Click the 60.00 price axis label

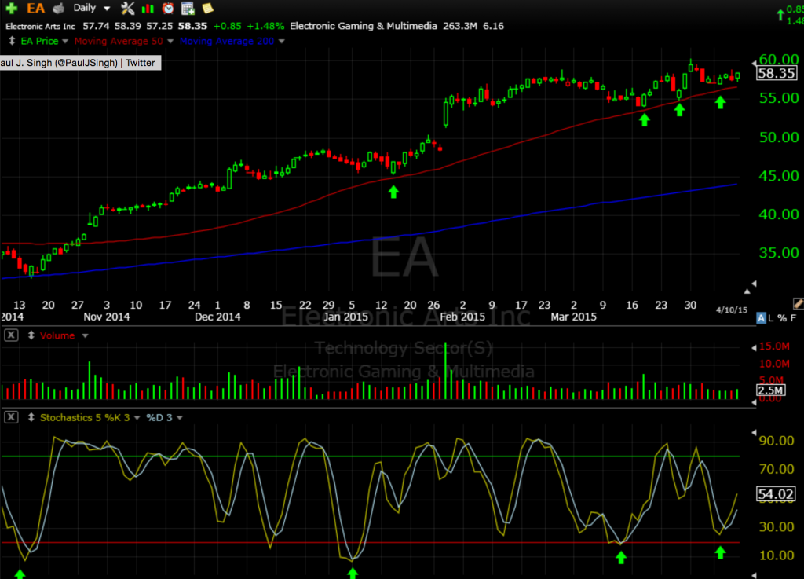coord(778,60)
